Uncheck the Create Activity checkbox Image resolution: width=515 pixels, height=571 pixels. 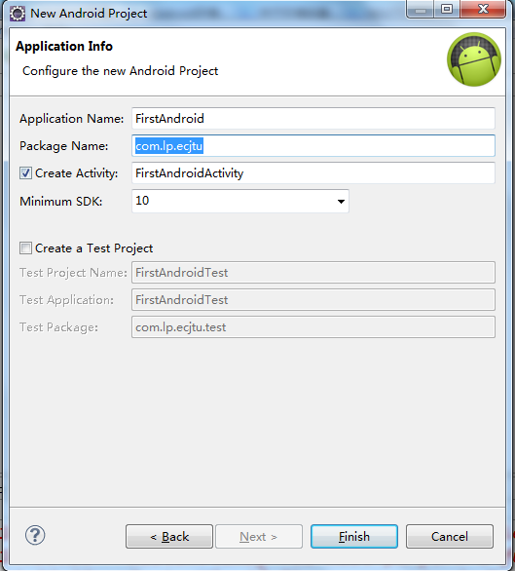25,173
